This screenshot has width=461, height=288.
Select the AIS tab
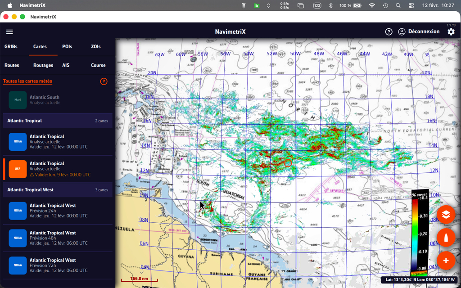click(66, 65)
